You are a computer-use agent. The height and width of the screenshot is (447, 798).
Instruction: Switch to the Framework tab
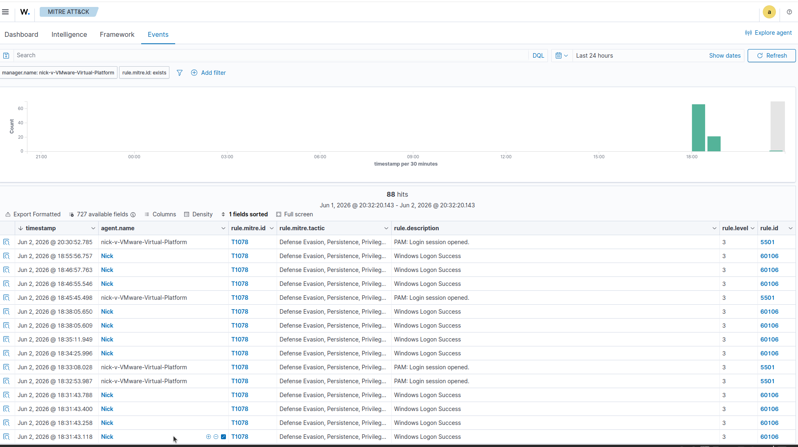(x=117, y=34)
